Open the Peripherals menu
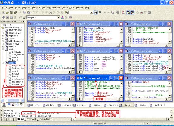 coord(53,8)
